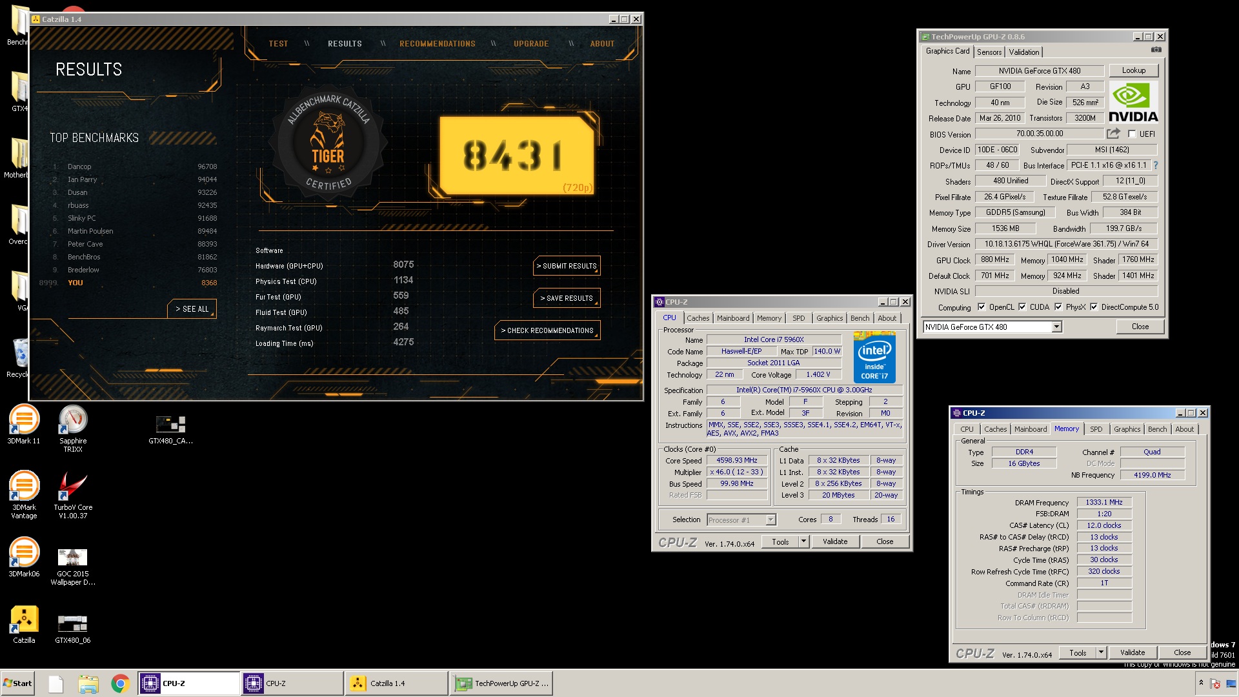Toggle the CUDA checkbox in GPU-Z

1022,307
